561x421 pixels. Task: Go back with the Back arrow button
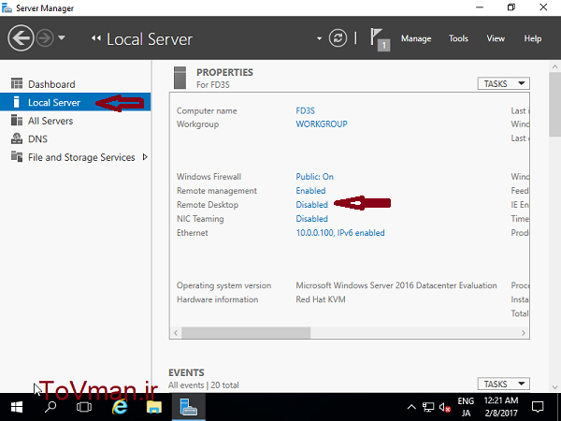point(21,38)
